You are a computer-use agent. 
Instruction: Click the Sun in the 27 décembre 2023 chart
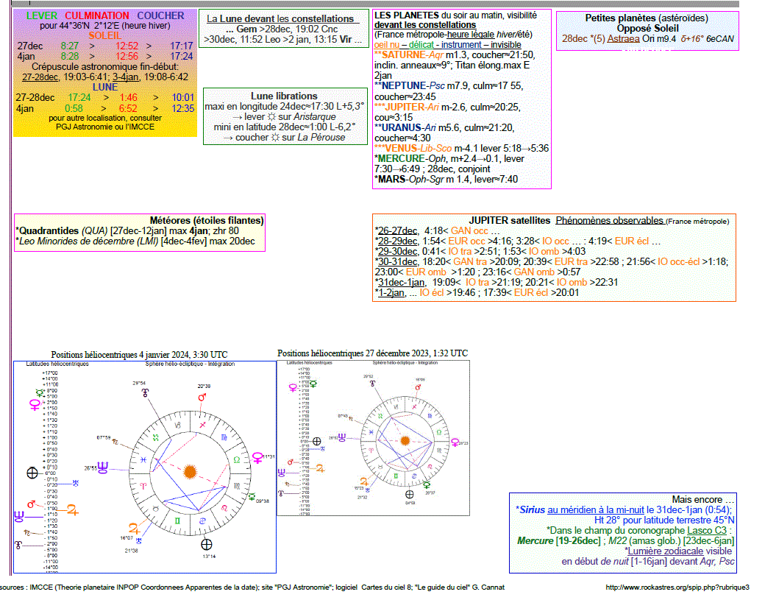[405, 441]
